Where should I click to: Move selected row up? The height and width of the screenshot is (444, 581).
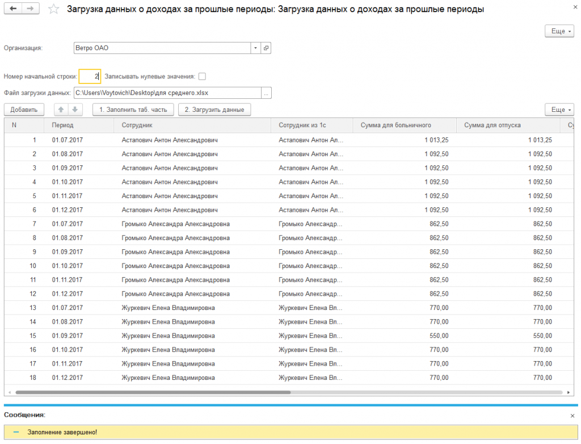tap(61, 110)
